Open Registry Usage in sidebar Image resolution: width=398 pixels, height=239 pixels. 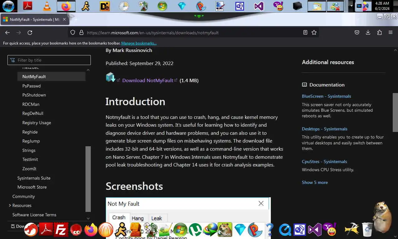click(37, 123)
